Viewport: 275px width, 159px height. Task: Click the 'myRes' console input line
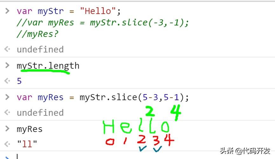(x=30, y=129)
